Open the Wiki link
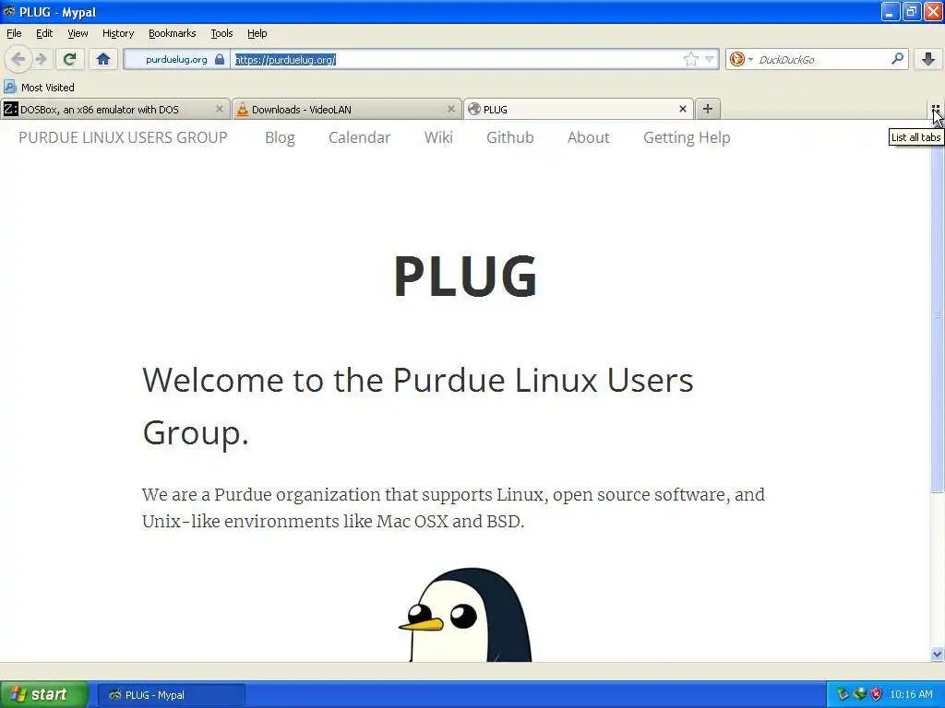The width and height of the screenshot is (945, 708). [438, 137]
